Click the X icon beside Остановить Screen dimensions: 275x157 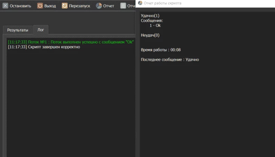click(5, 6)
